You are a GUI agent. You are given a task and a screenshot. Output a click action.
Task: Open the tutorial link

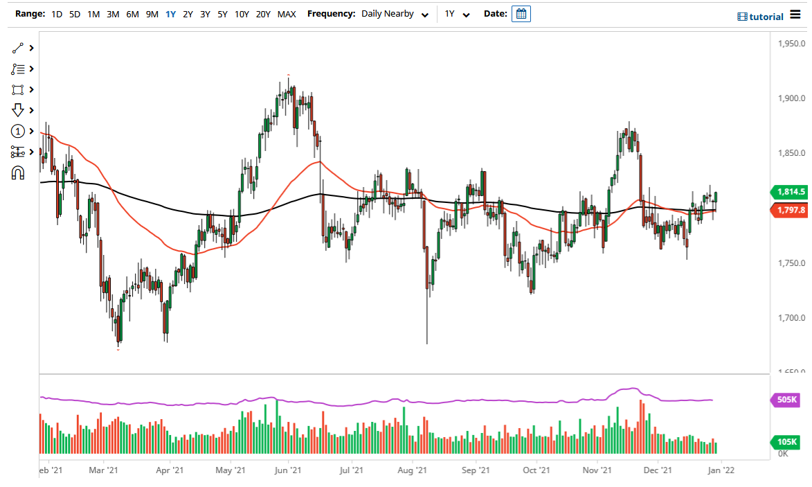[x=766, y=17]
